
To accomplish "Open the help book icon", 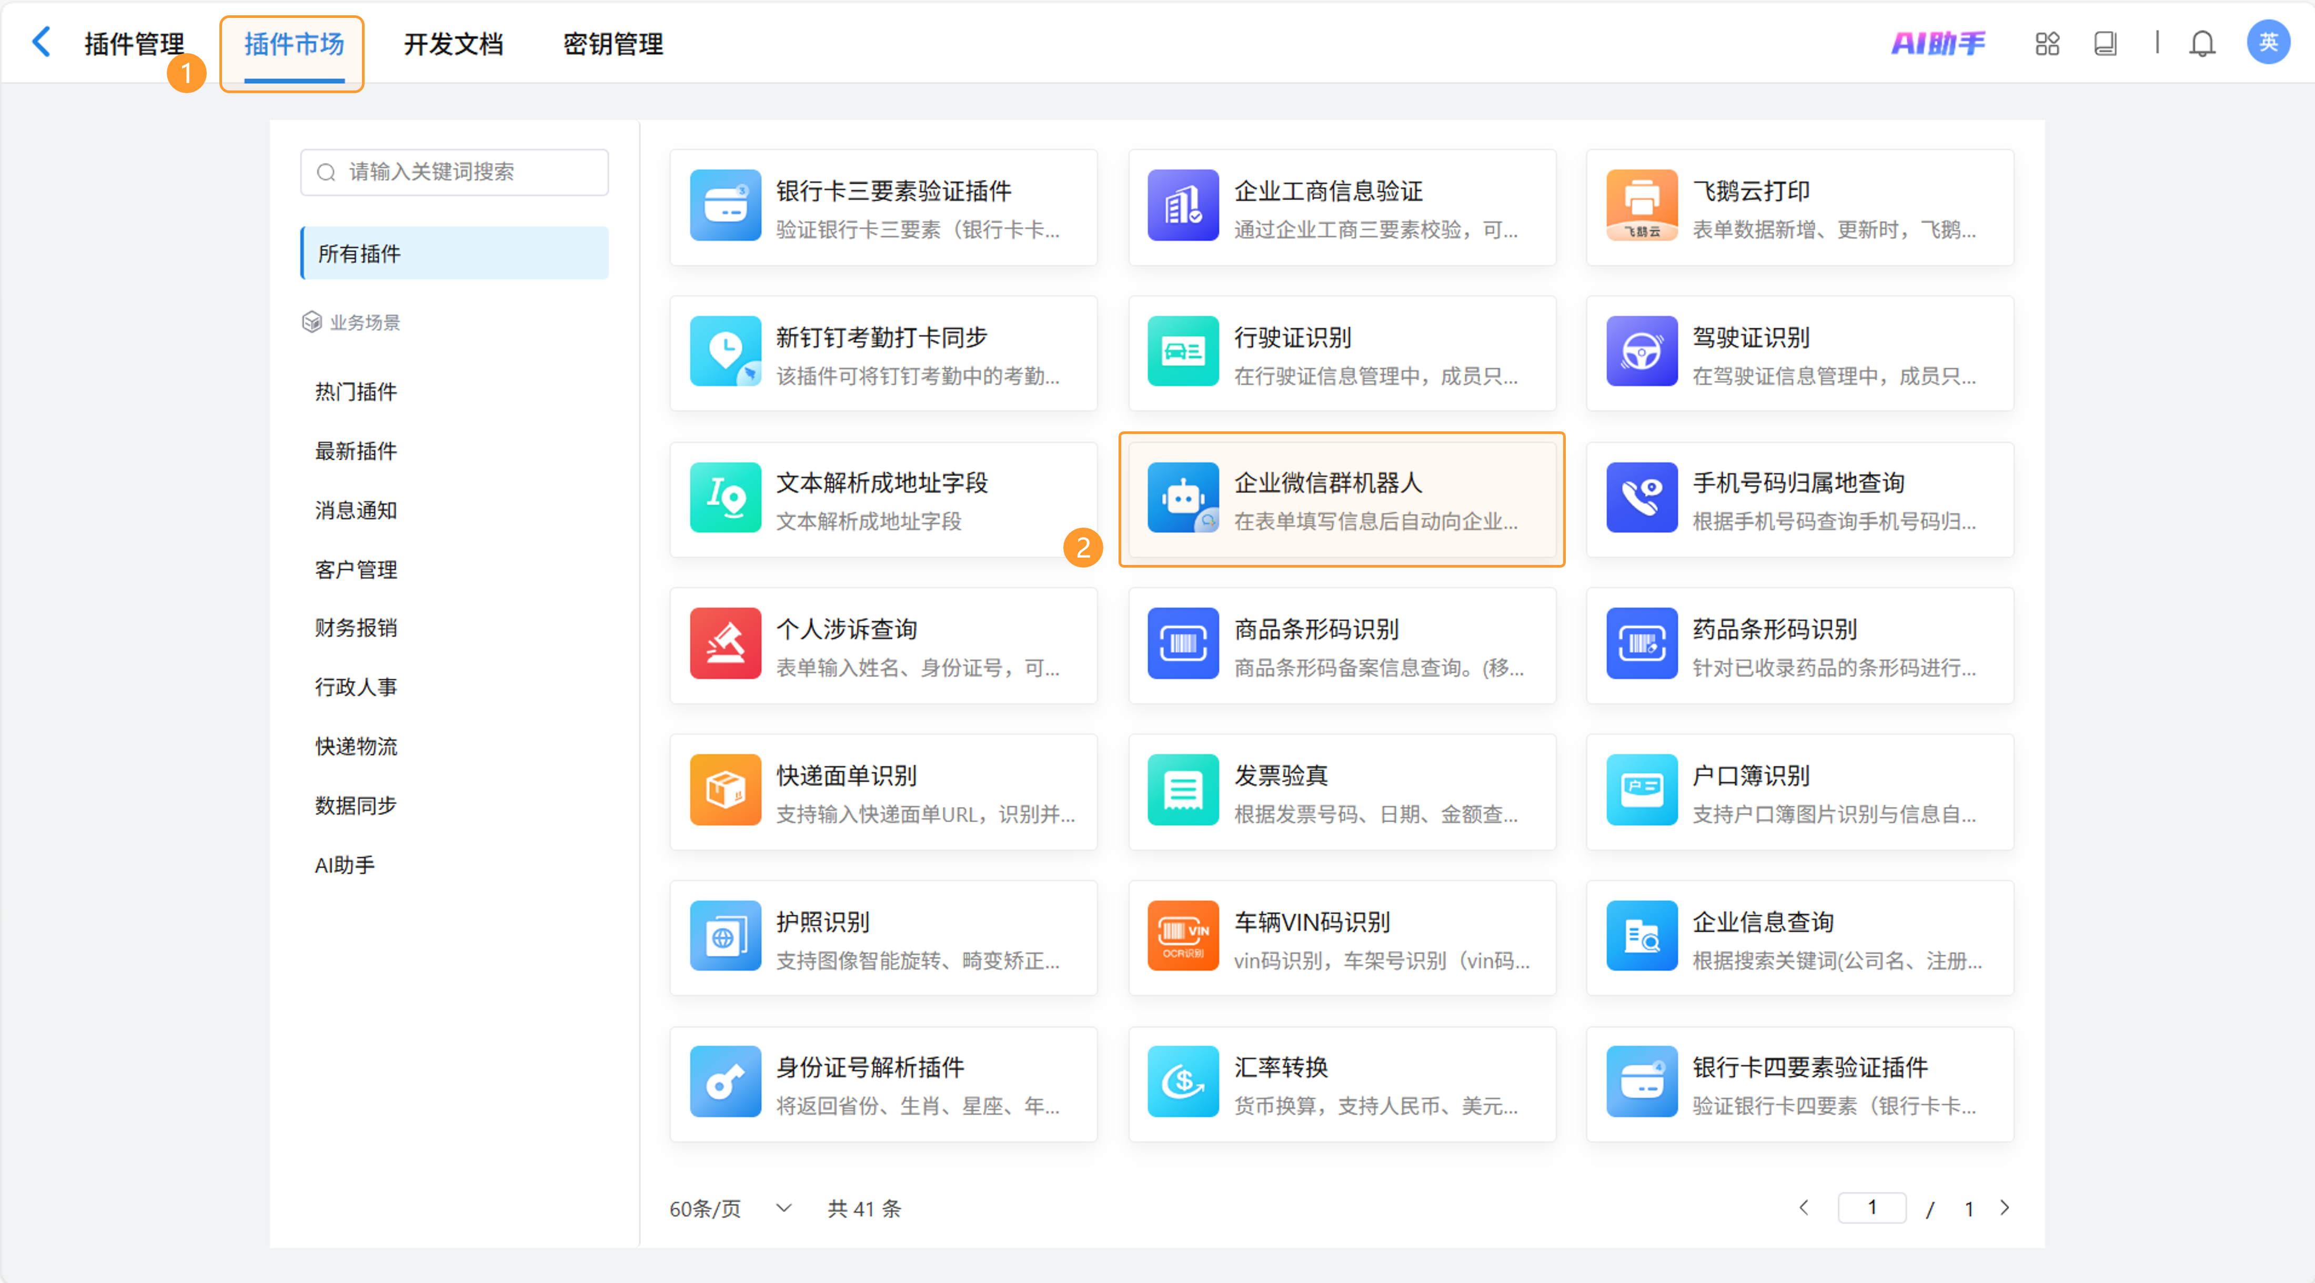I will pos(2105,43).
